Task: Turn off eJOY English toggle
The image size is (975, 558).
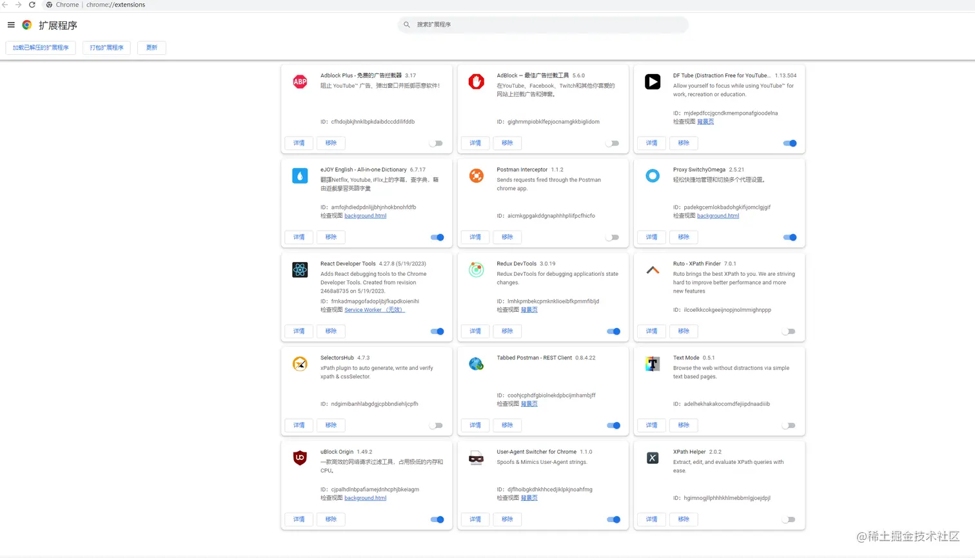Action: click(437, 237)
